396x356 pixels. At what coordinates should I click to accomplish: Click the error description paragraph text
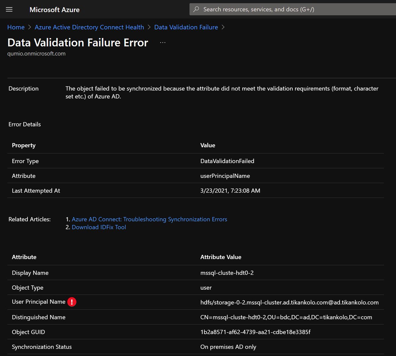(222, 92)
